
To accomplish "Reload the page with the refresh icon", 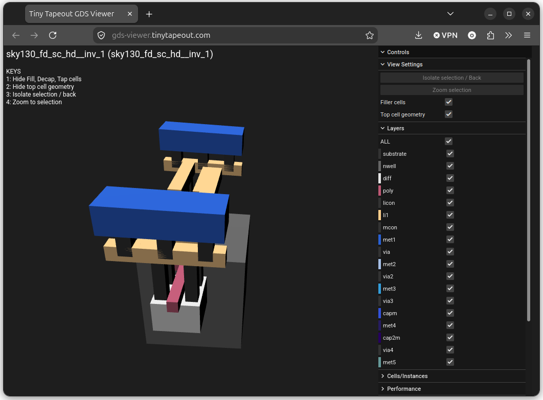I will pos(53,35).
